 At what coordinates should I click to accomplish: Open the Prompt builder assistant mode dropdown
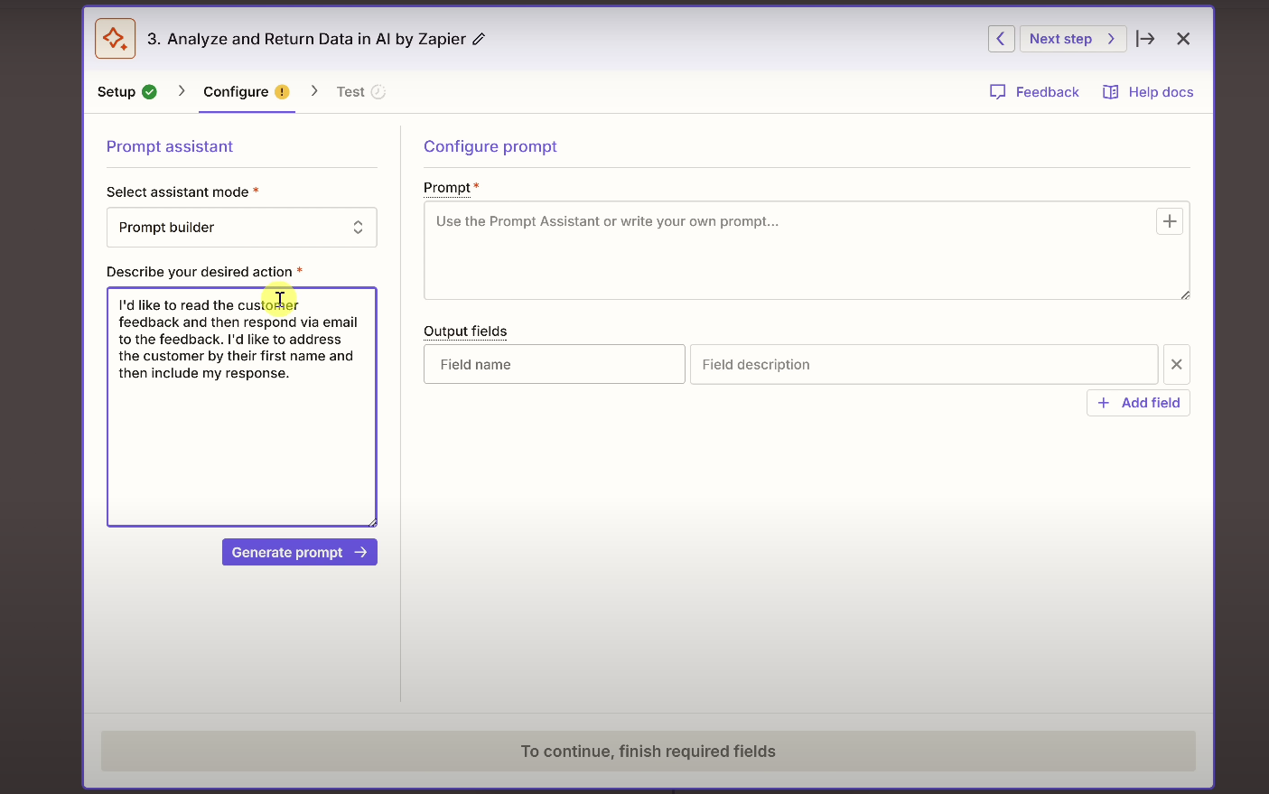tap(242, 228)
